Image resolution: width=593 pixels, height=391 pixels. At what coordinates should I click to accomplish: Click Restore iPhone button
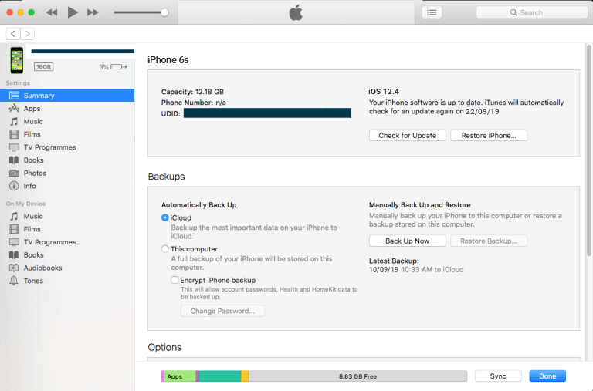[x=489, y=135]
